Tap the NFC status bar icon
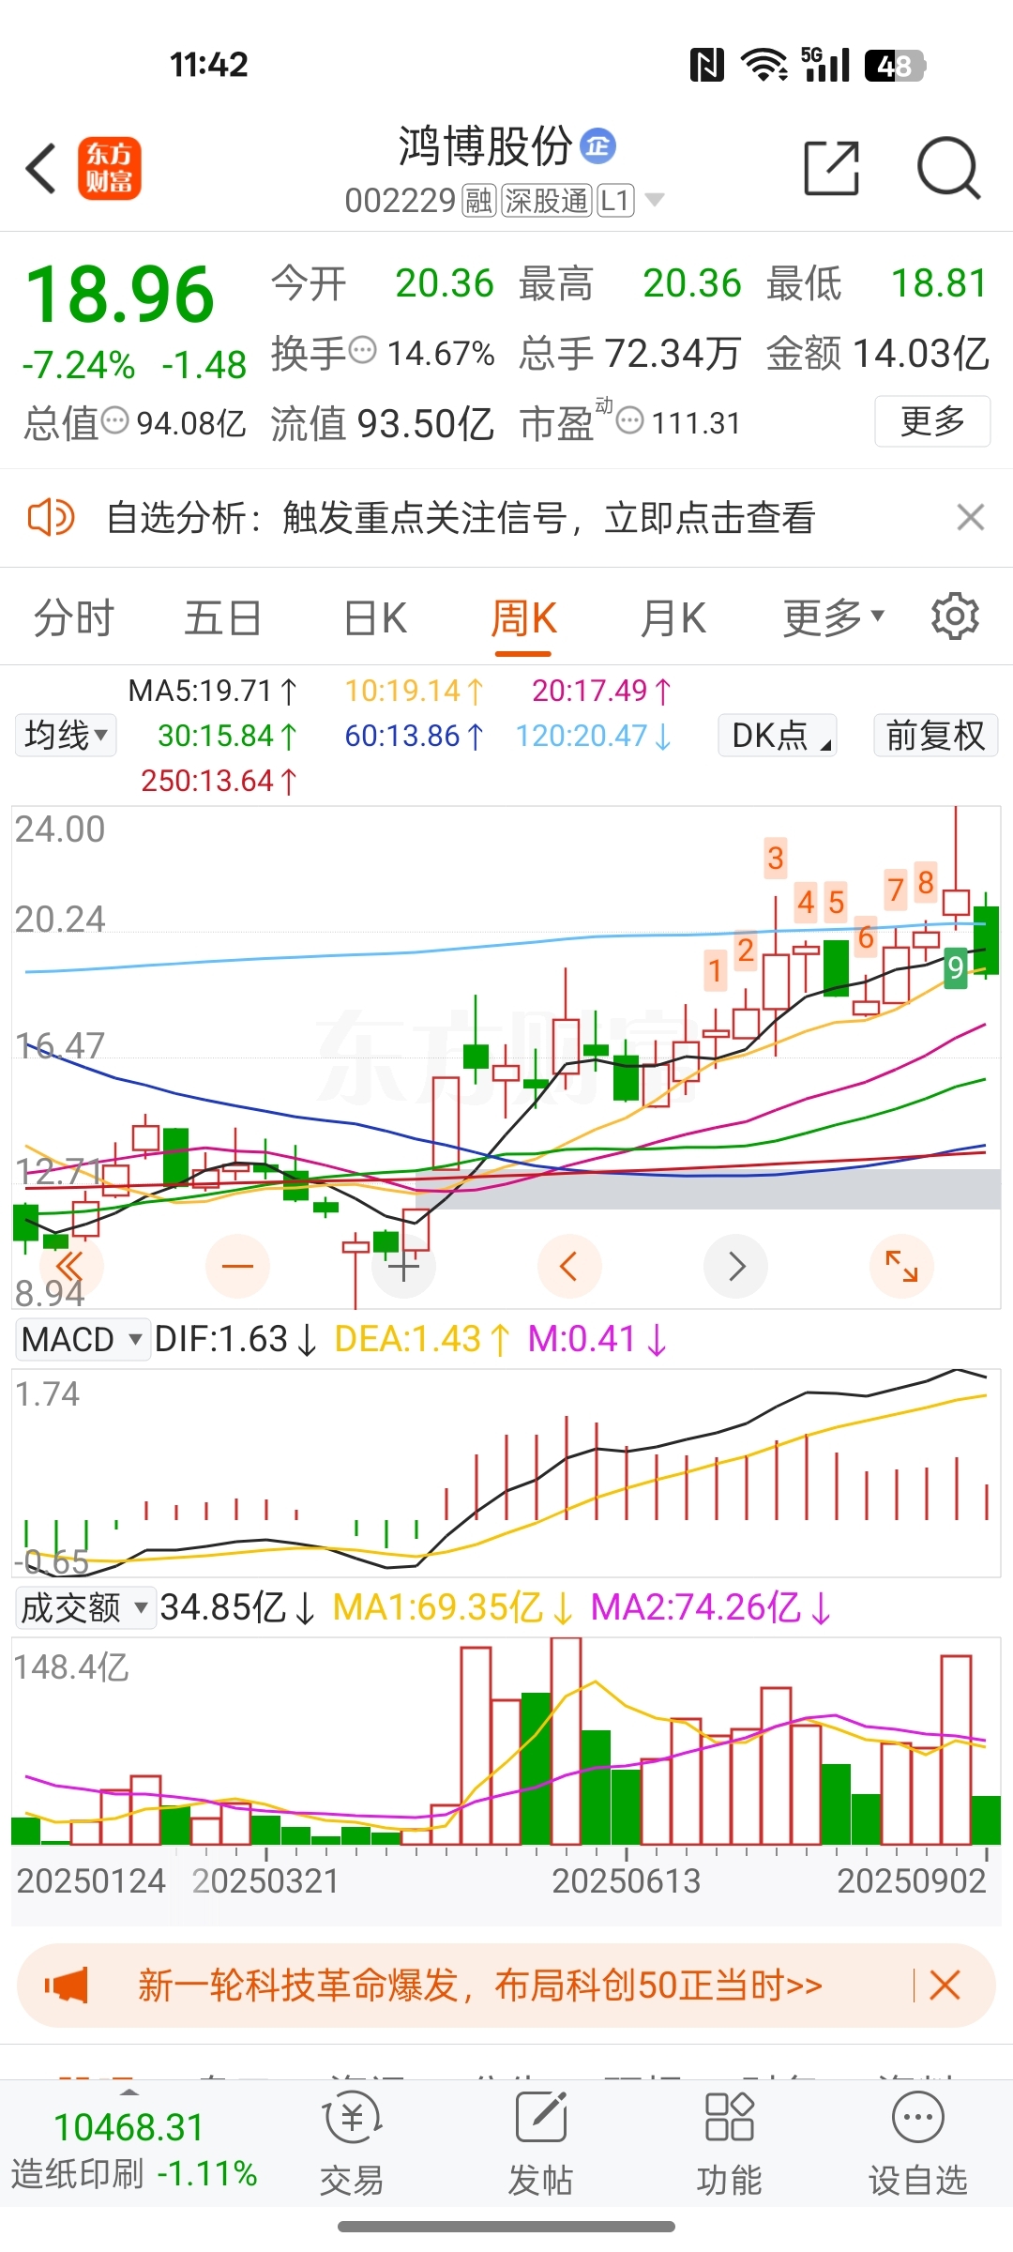This screenshot has height=2252, width=1013. (x=706, y=65)
